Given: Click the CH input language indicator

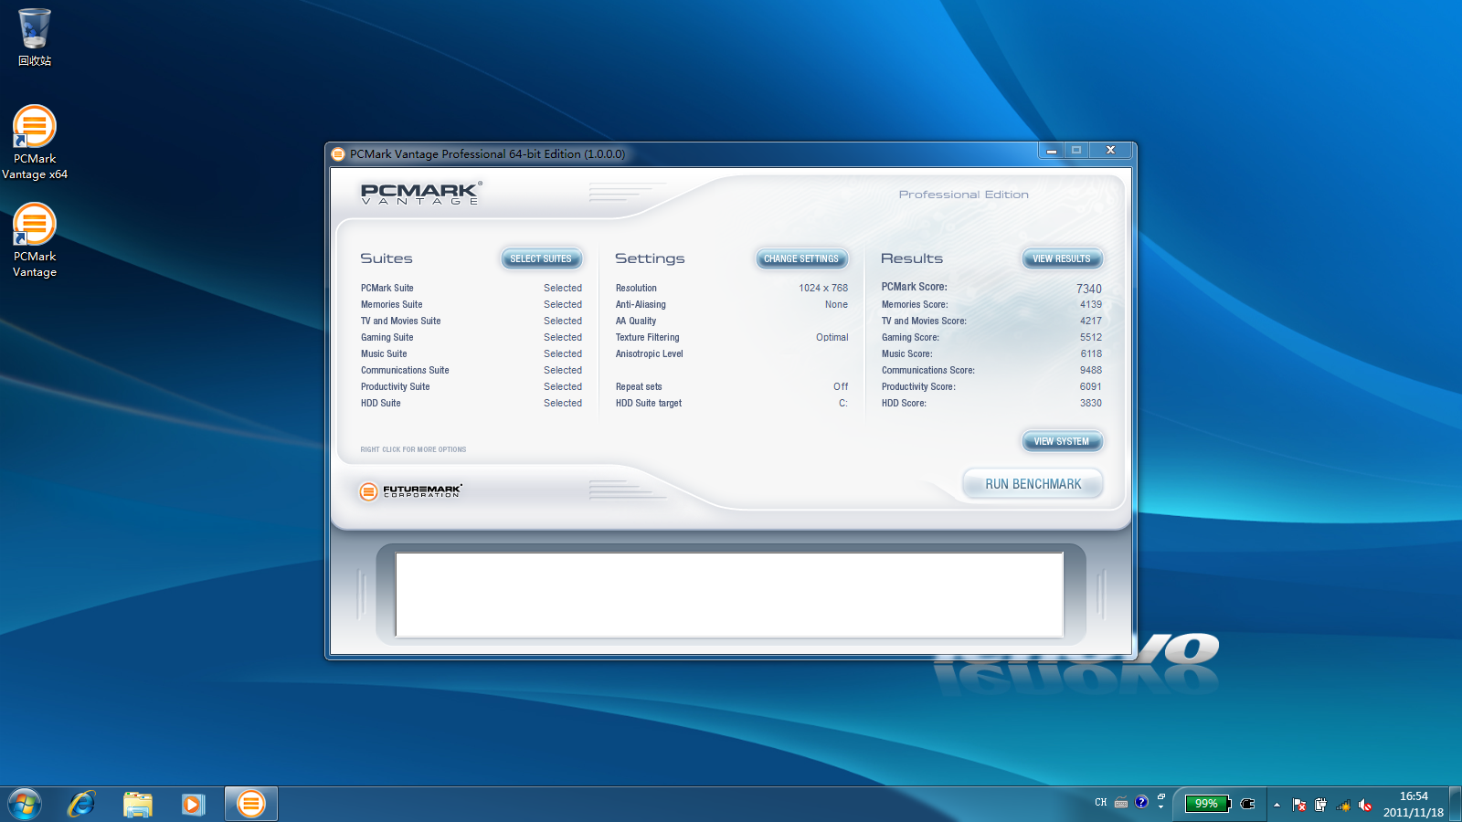Looking at the screenshot, I should point(1100,803).
